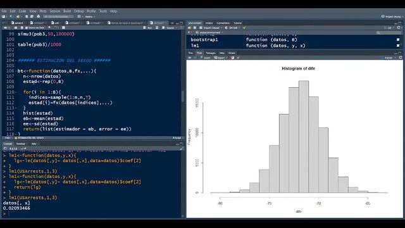The height and width of the screenshot is (228, 405).
Task: Open the memory usage dropdown
Action: click(232, 28)
